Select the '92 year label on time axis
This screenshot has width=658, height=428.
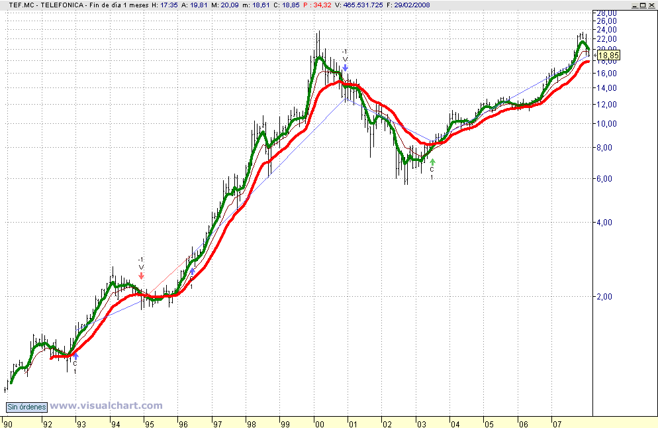tap(48, 424)
